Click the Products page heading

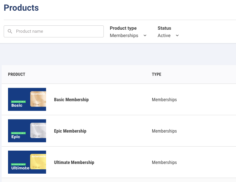tap(21, 8)
